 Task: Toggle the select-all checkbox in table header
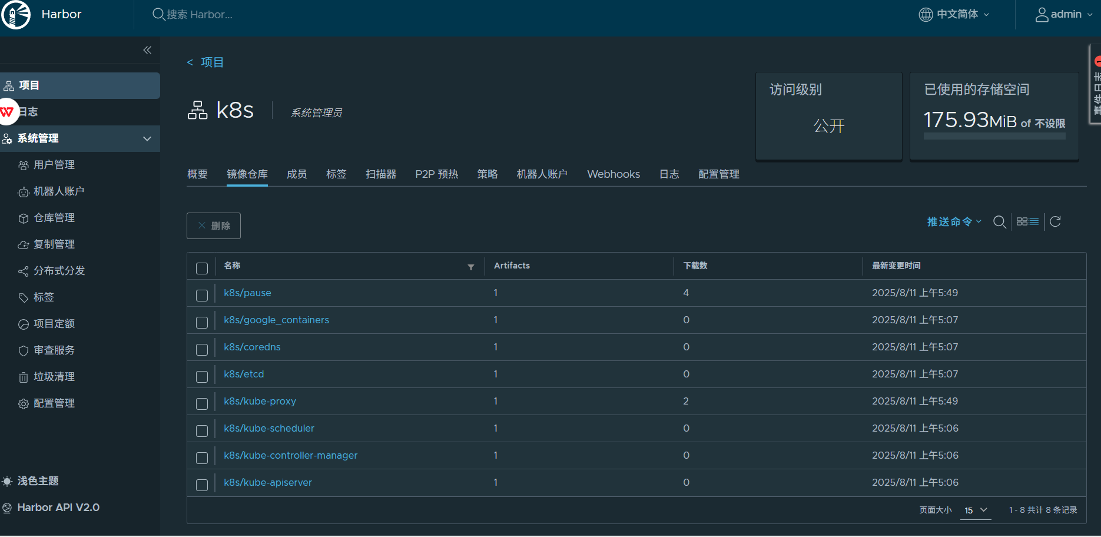[202, 268]
